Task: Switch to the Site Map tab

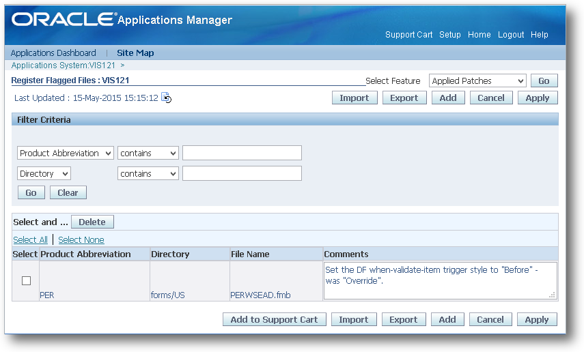Action: click(135, 53)
